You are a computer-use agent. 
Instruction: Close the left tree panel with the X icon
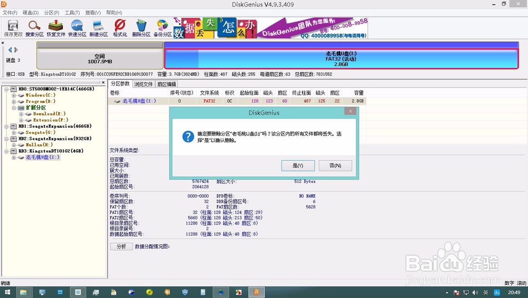[x=103, y=82]
